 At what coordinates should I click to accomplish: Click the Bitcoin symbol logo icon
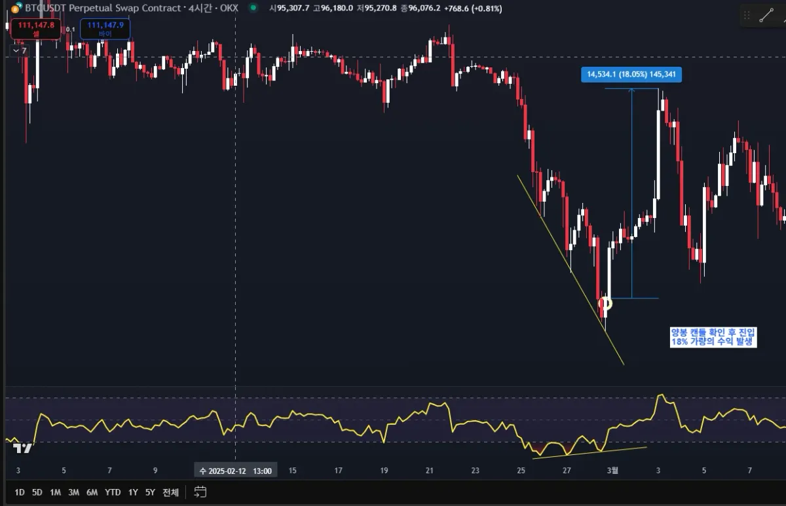click(x=15, y=9)
